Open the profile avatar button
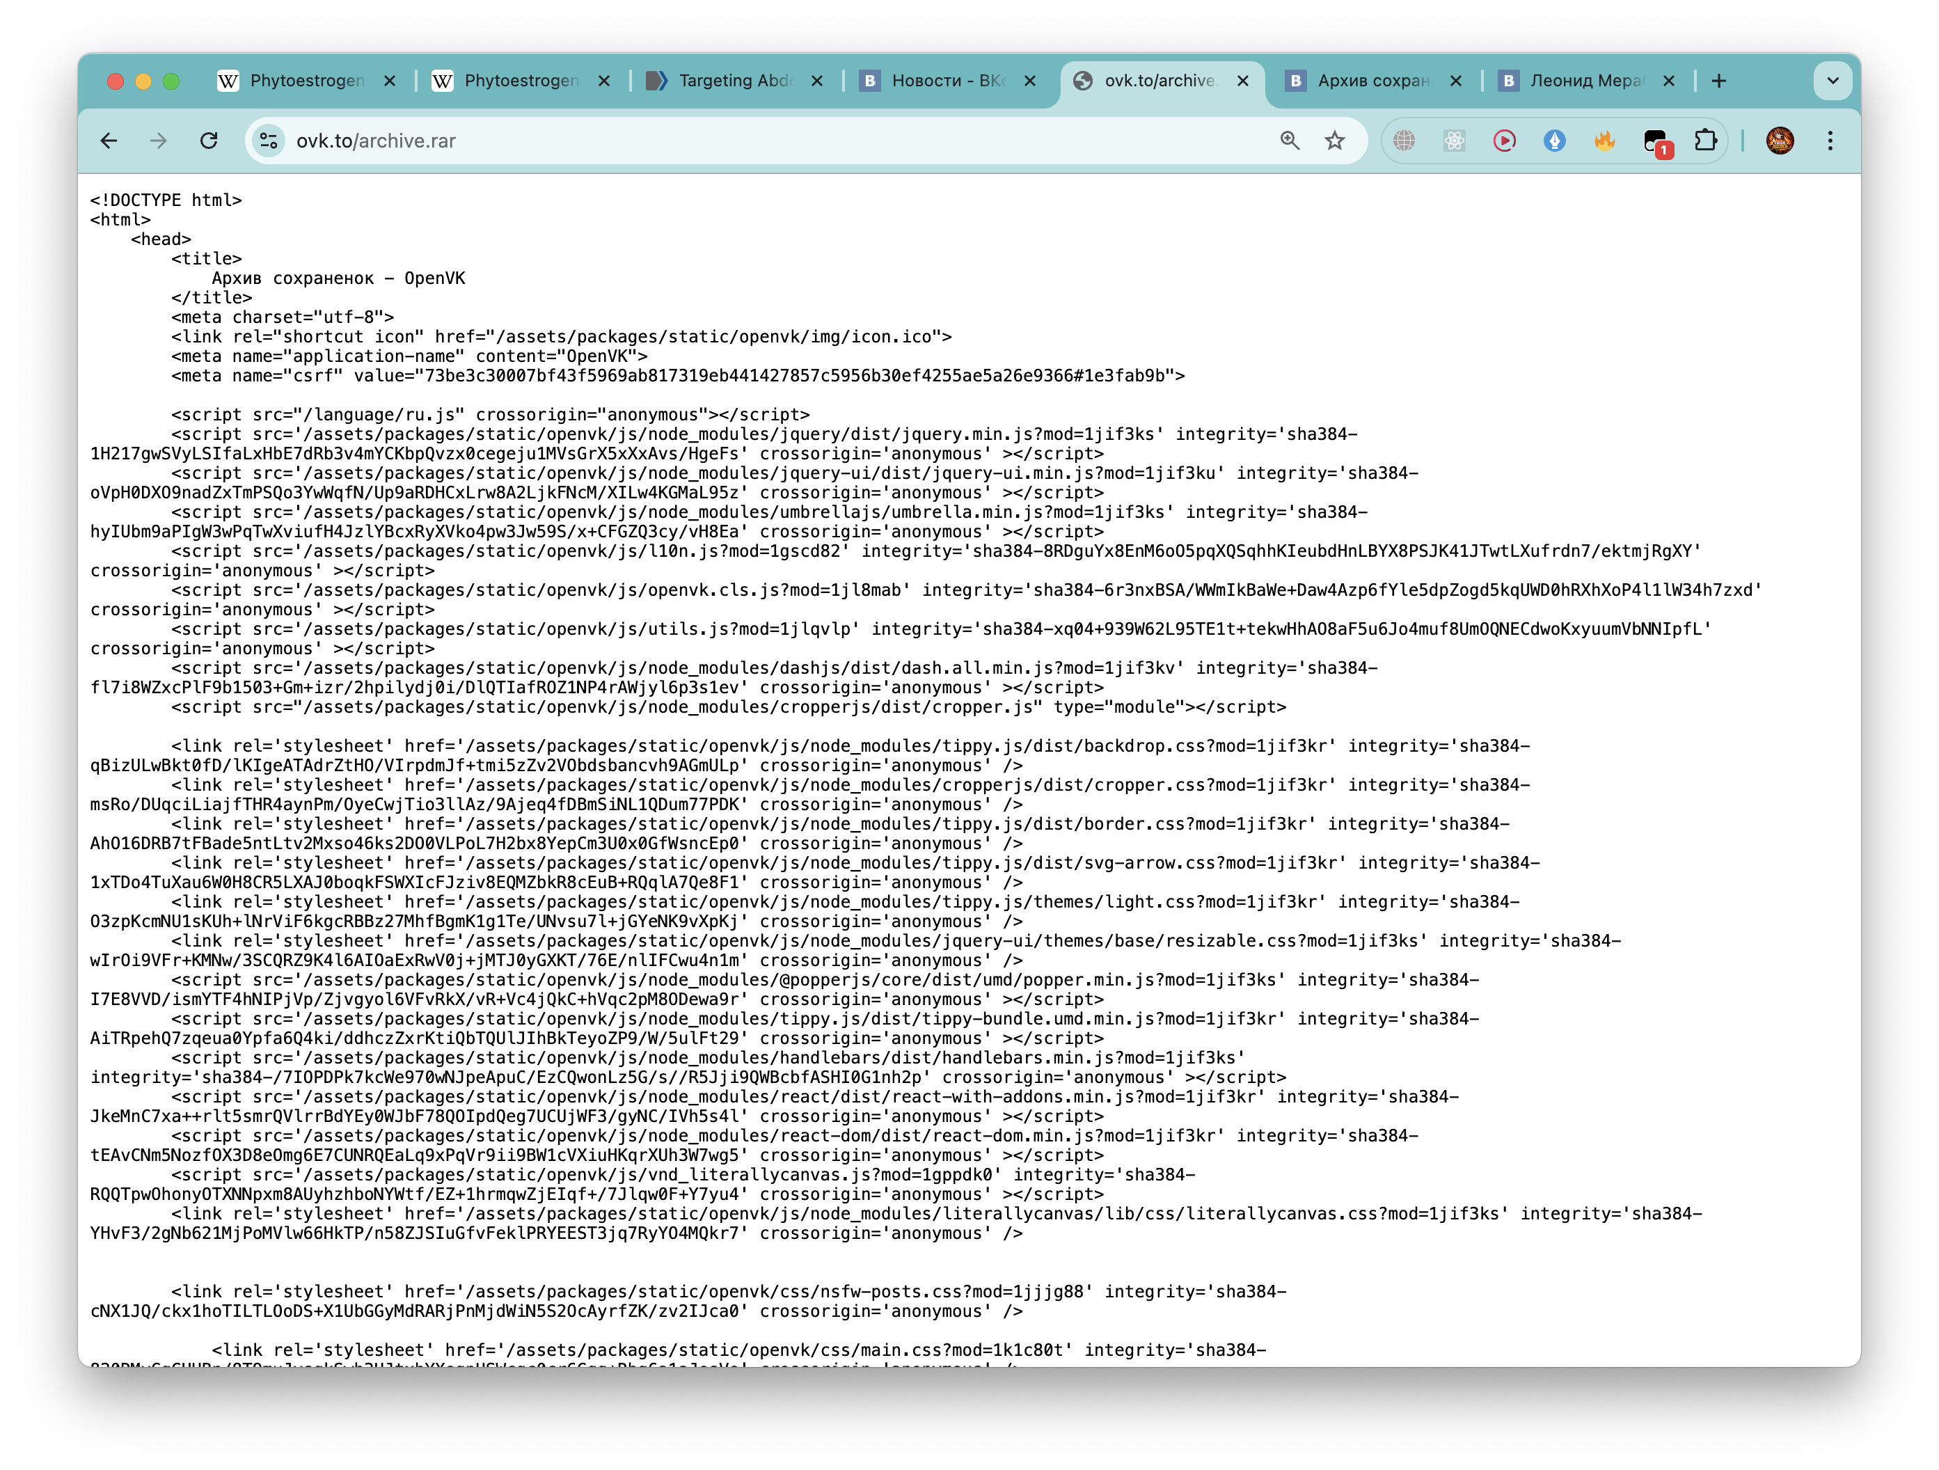Image resolution: width=1939 pixels, height=1470 pixels. point(1780,141)
